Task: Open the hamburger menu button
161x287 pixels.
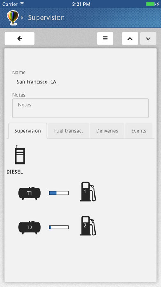Action: [x=105, y=38]
